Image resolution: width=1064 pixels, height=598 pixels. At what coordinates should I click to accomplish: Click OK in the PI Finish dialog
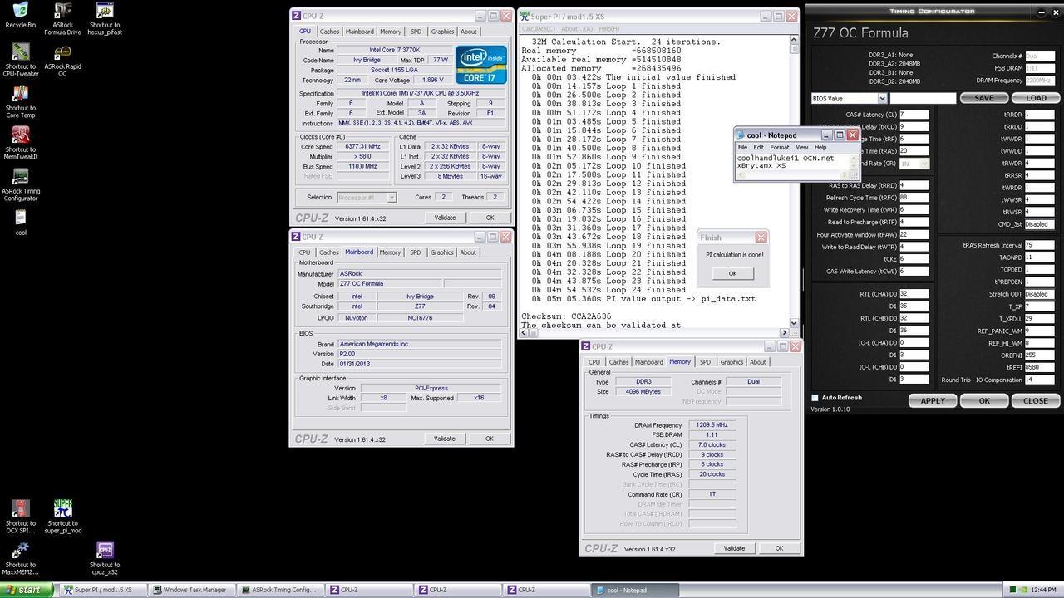(x=732, y=273)
